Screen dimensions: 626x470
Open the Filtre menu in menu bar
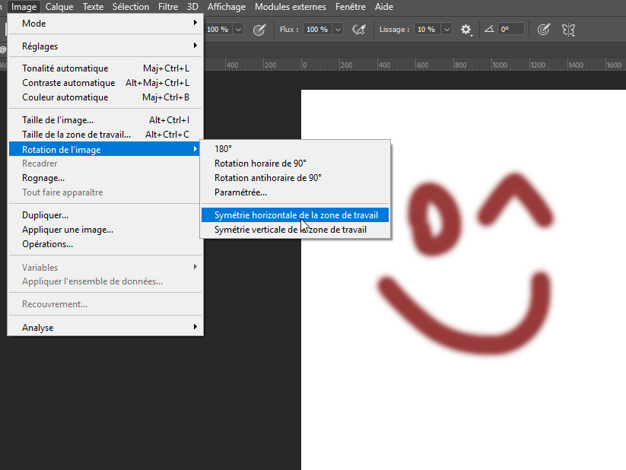(x=168, y=7)
